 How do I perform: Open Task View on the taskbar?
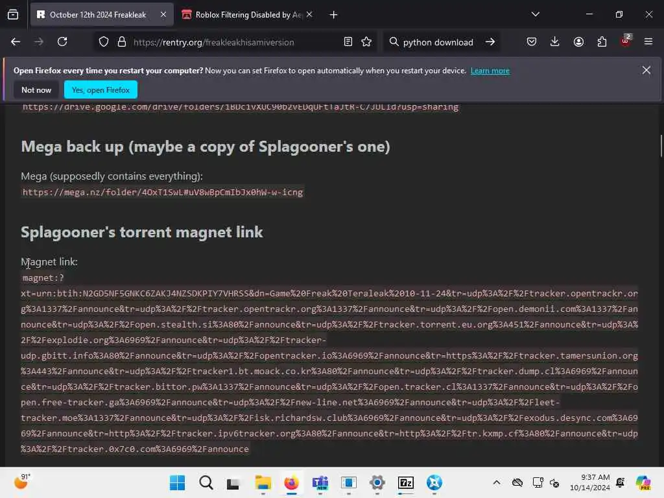pyautogui.click(x=233, y=482)
